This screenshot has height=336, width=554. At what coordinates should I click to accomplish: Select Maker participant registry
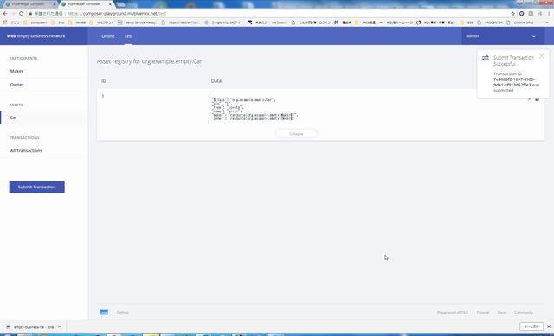[16, 71]
